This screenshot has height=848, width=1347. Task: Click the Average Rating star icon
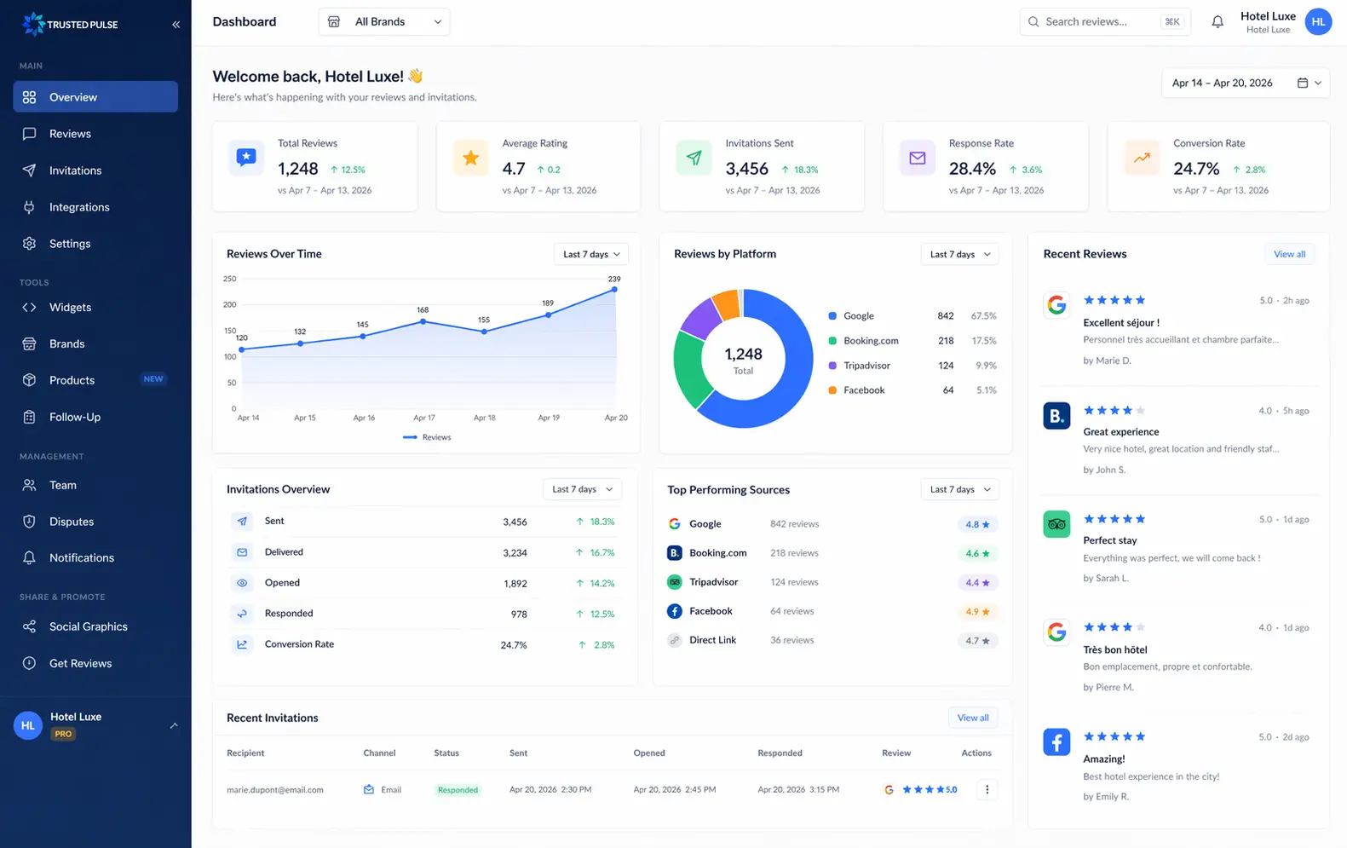point(470,158)
